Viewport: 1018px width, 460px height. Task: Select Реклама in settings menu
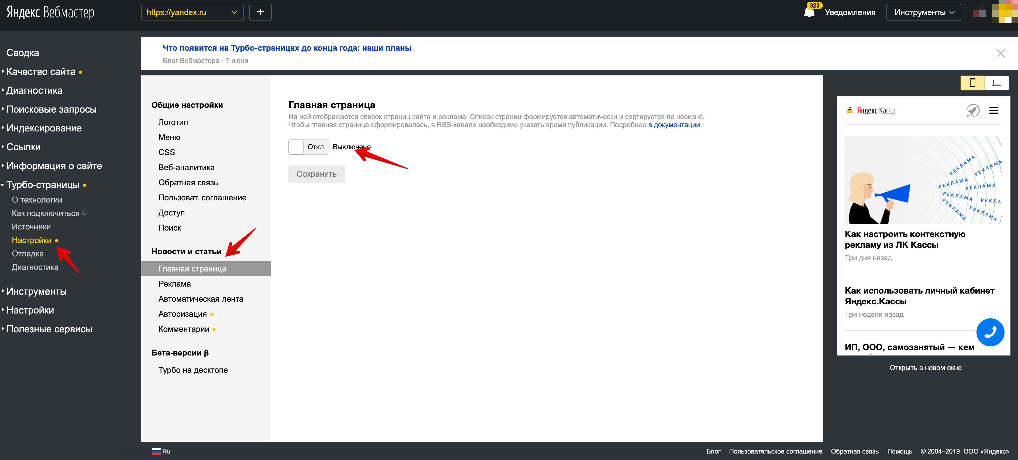(x=174, y=284)
